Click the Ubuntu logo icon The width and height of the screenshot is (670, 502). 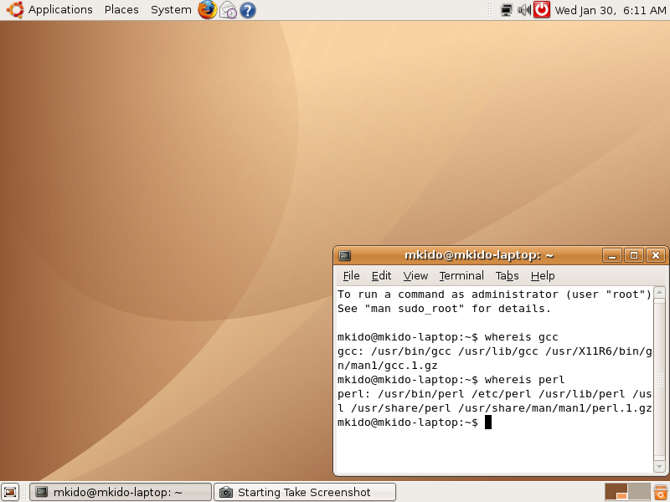pyautogui.click(x=14, y=9)
